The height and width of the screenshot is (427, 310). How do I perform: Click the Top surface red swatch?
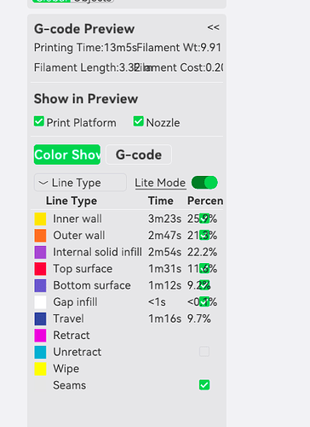point(40,269)
